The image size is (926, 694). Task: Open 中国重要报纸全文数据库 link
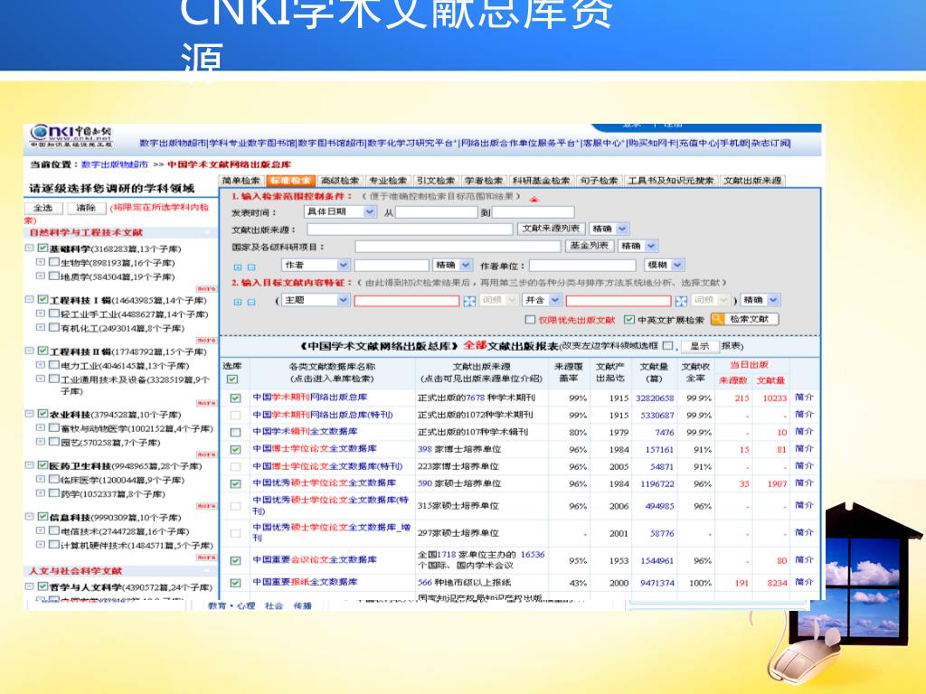click(306, 582)
